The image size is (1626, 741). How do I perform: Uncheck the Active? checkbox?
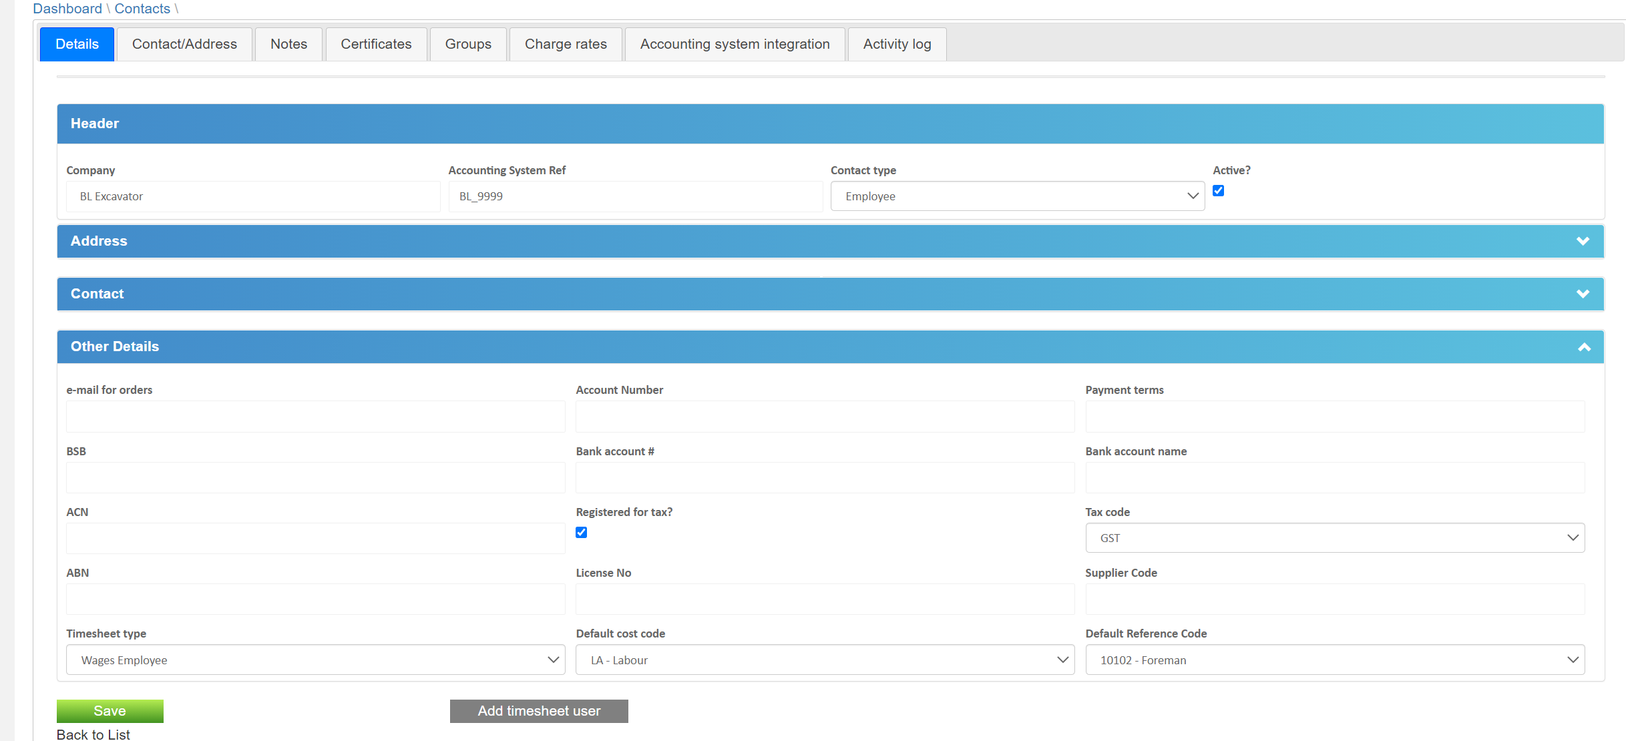click(x=1218, y=191)
